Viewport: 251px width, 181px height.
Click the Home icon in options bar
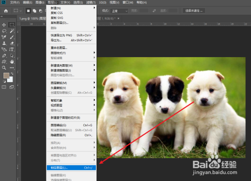click(6, 11)
